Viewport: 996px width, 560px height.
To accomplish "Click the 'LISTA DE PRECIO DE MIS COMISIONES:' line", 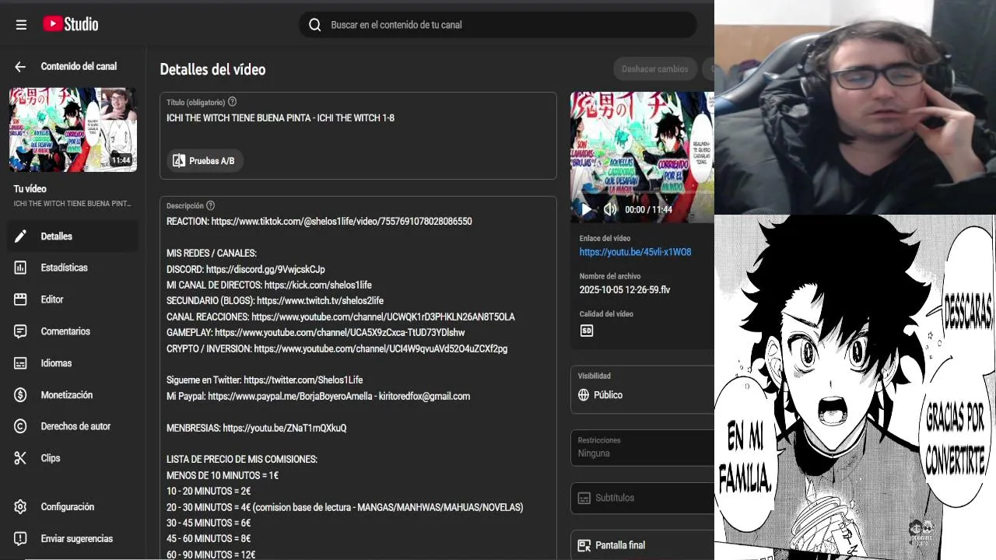I will tap(242, 460).
